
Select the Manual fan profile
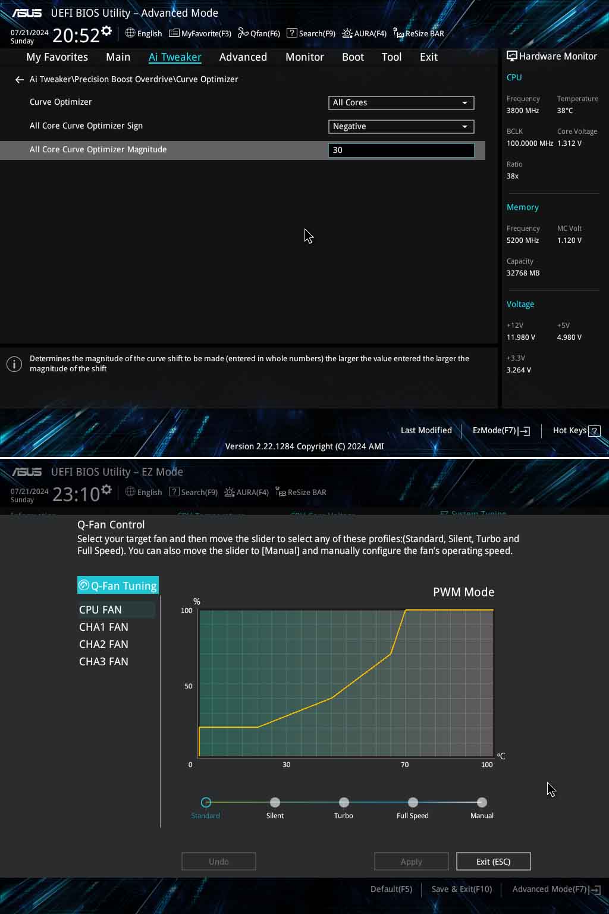click(x=482, y=802)
